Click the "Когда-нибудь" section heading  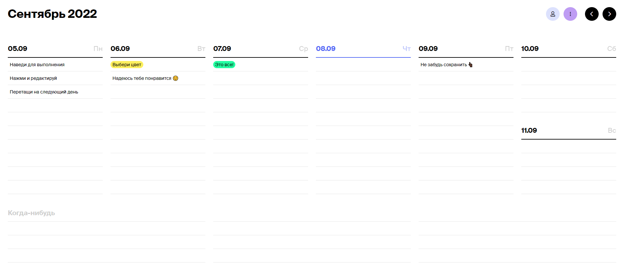tap(32, 213)
